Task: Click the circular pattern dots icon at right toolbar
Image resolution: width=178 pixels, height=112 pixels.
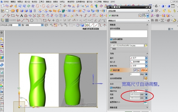Action: (162, 20)
